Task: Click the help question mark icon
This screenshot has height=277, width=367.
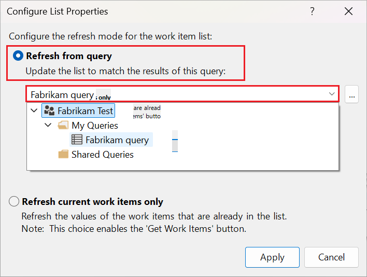Action: tap(312, 11)
